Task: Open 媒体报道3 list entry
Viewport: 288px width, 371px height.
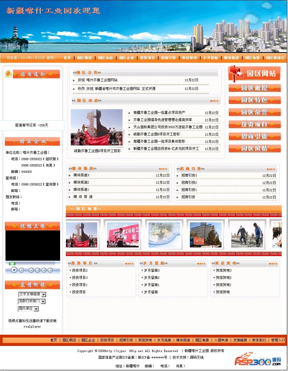Action: [81, 175]
